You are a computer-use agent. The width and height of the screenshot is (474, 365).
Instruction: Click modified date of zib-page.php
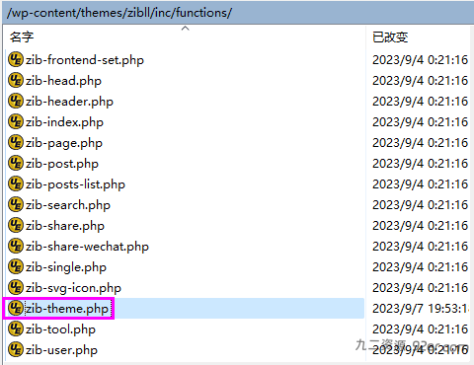coord(420,143)
